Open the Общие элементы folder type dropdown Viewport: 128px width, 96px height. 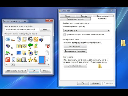[87, 31]
